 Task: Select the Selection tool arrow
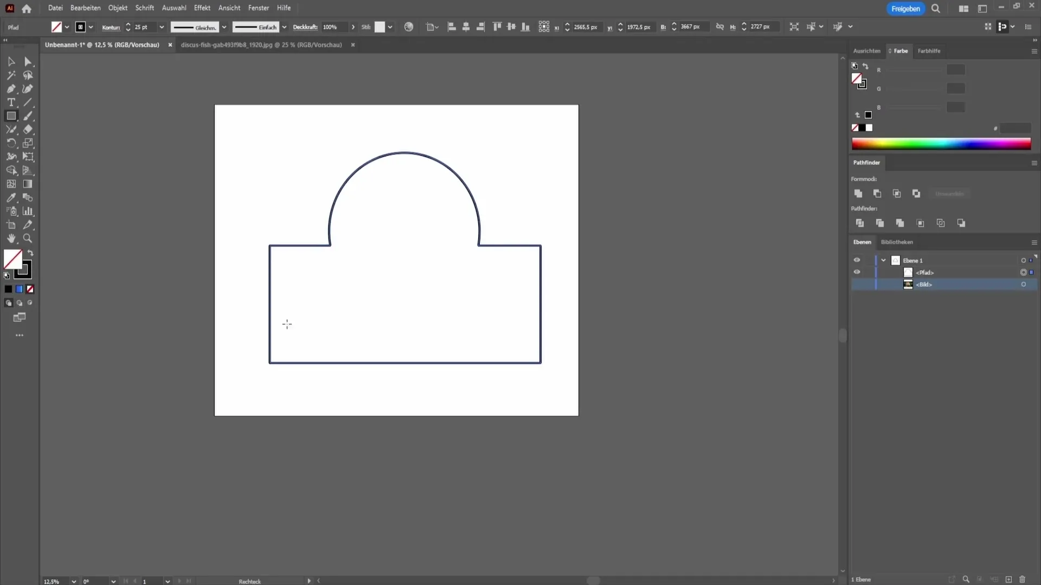coord(11,62)
